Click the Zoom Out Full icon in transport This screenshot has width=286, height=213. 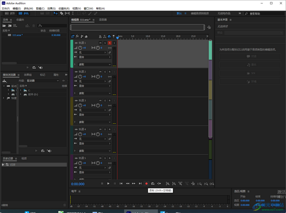tap(193, 184)
